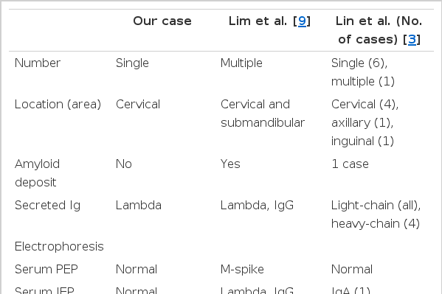Select the 'Number' row label
Image resolution: width=442 pixels, height=294 pixels.
pos(38,63)
